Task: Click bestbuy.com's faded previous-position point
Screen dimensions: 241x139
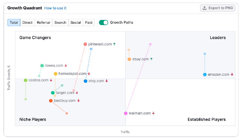Action: tap(67, 113)
